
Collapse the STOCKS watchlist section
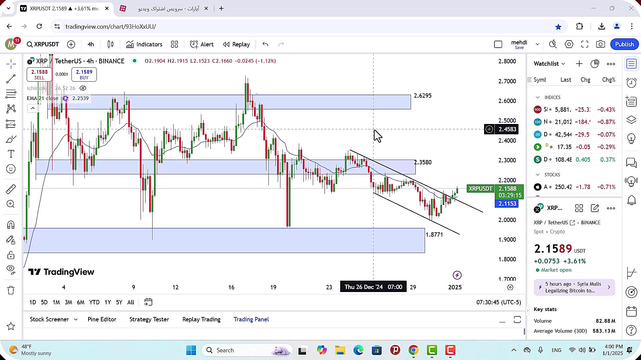538,175
